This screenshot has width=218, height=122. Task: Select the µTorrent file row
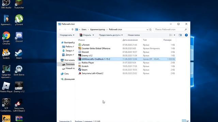pyautogui.click(x=126, y=45)
